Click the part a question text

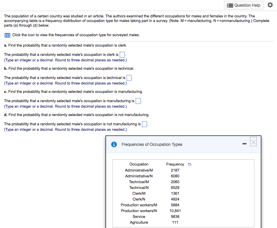[x=65, y=45]
